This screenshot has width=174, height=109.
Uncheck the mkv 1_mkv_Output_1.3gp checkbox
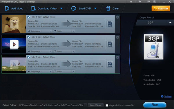click(29, 17)
